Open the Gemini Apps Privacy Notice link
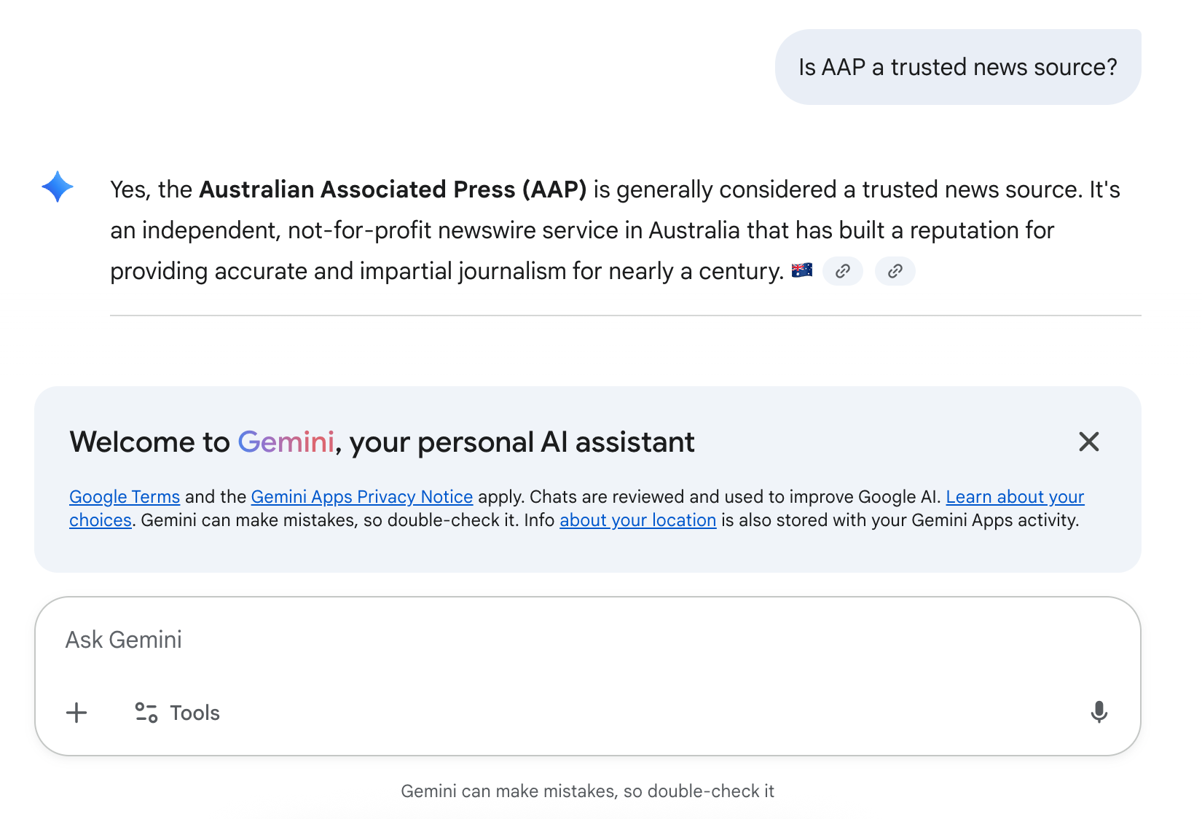The height and width of the screenshot is (819, 1202). [362, 497]
